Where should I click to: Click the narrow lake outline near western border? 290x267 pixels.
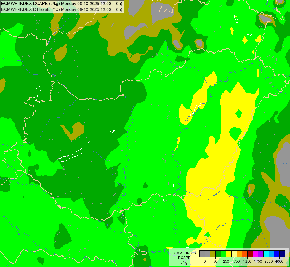pos(38,94)
